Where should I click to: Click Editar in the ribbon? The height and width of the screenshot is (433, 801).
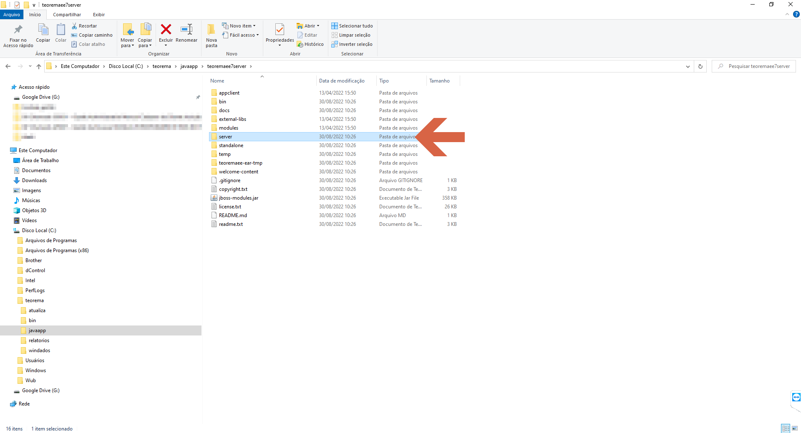(307, 35)
